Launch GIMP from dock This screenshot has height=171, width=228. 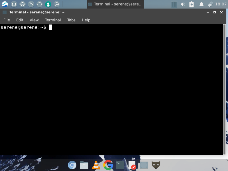click(x=156, y=165)
